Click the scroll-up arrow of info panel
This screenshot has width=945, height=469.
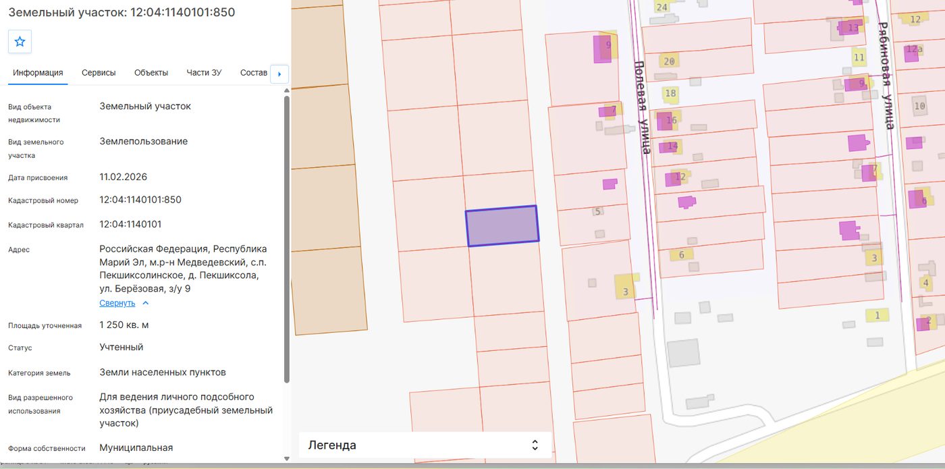(x=287, y=90)
